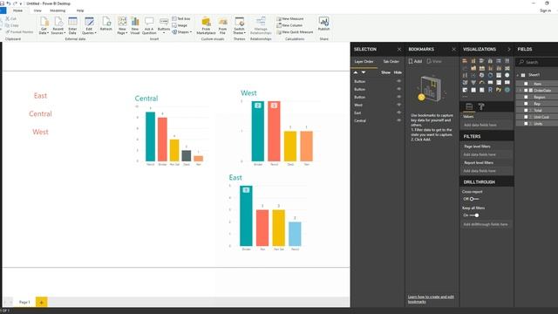Open the Shapes dropdown
Viewport: 558px width, 314px height.
point(182,32)
